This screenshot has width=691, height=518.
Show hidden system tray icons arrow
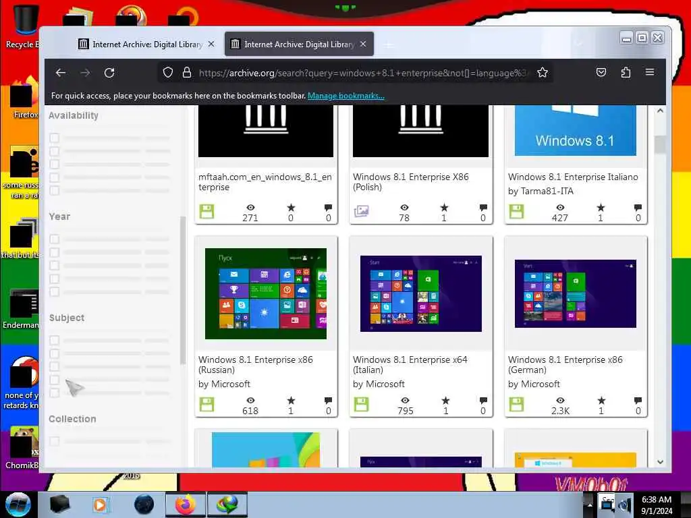[x=590, y=505]
